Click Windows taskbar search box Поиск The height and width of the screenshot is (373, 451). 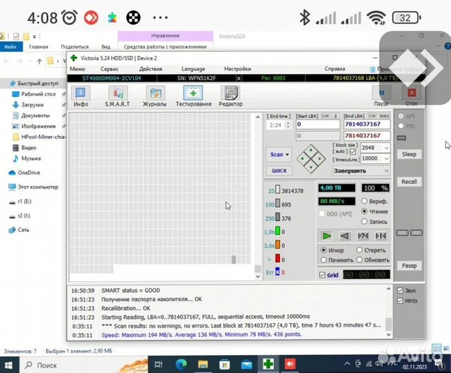pos(83,365)
